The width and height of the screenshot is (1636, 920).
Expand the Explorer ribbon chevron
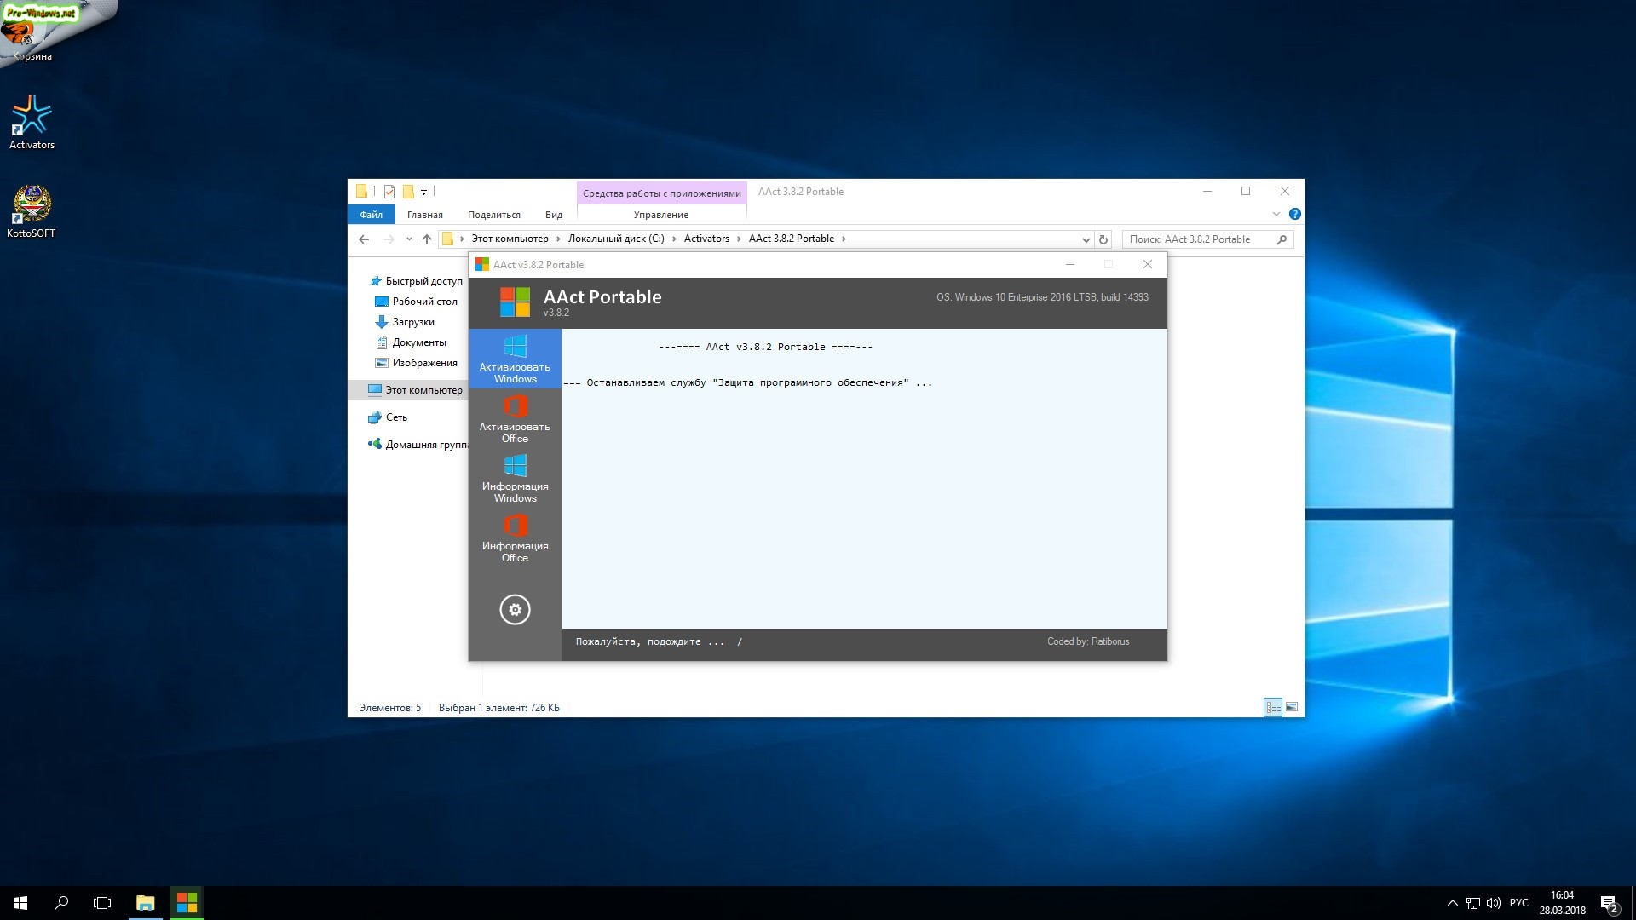pyautogui.click(x=1276, y=214)
